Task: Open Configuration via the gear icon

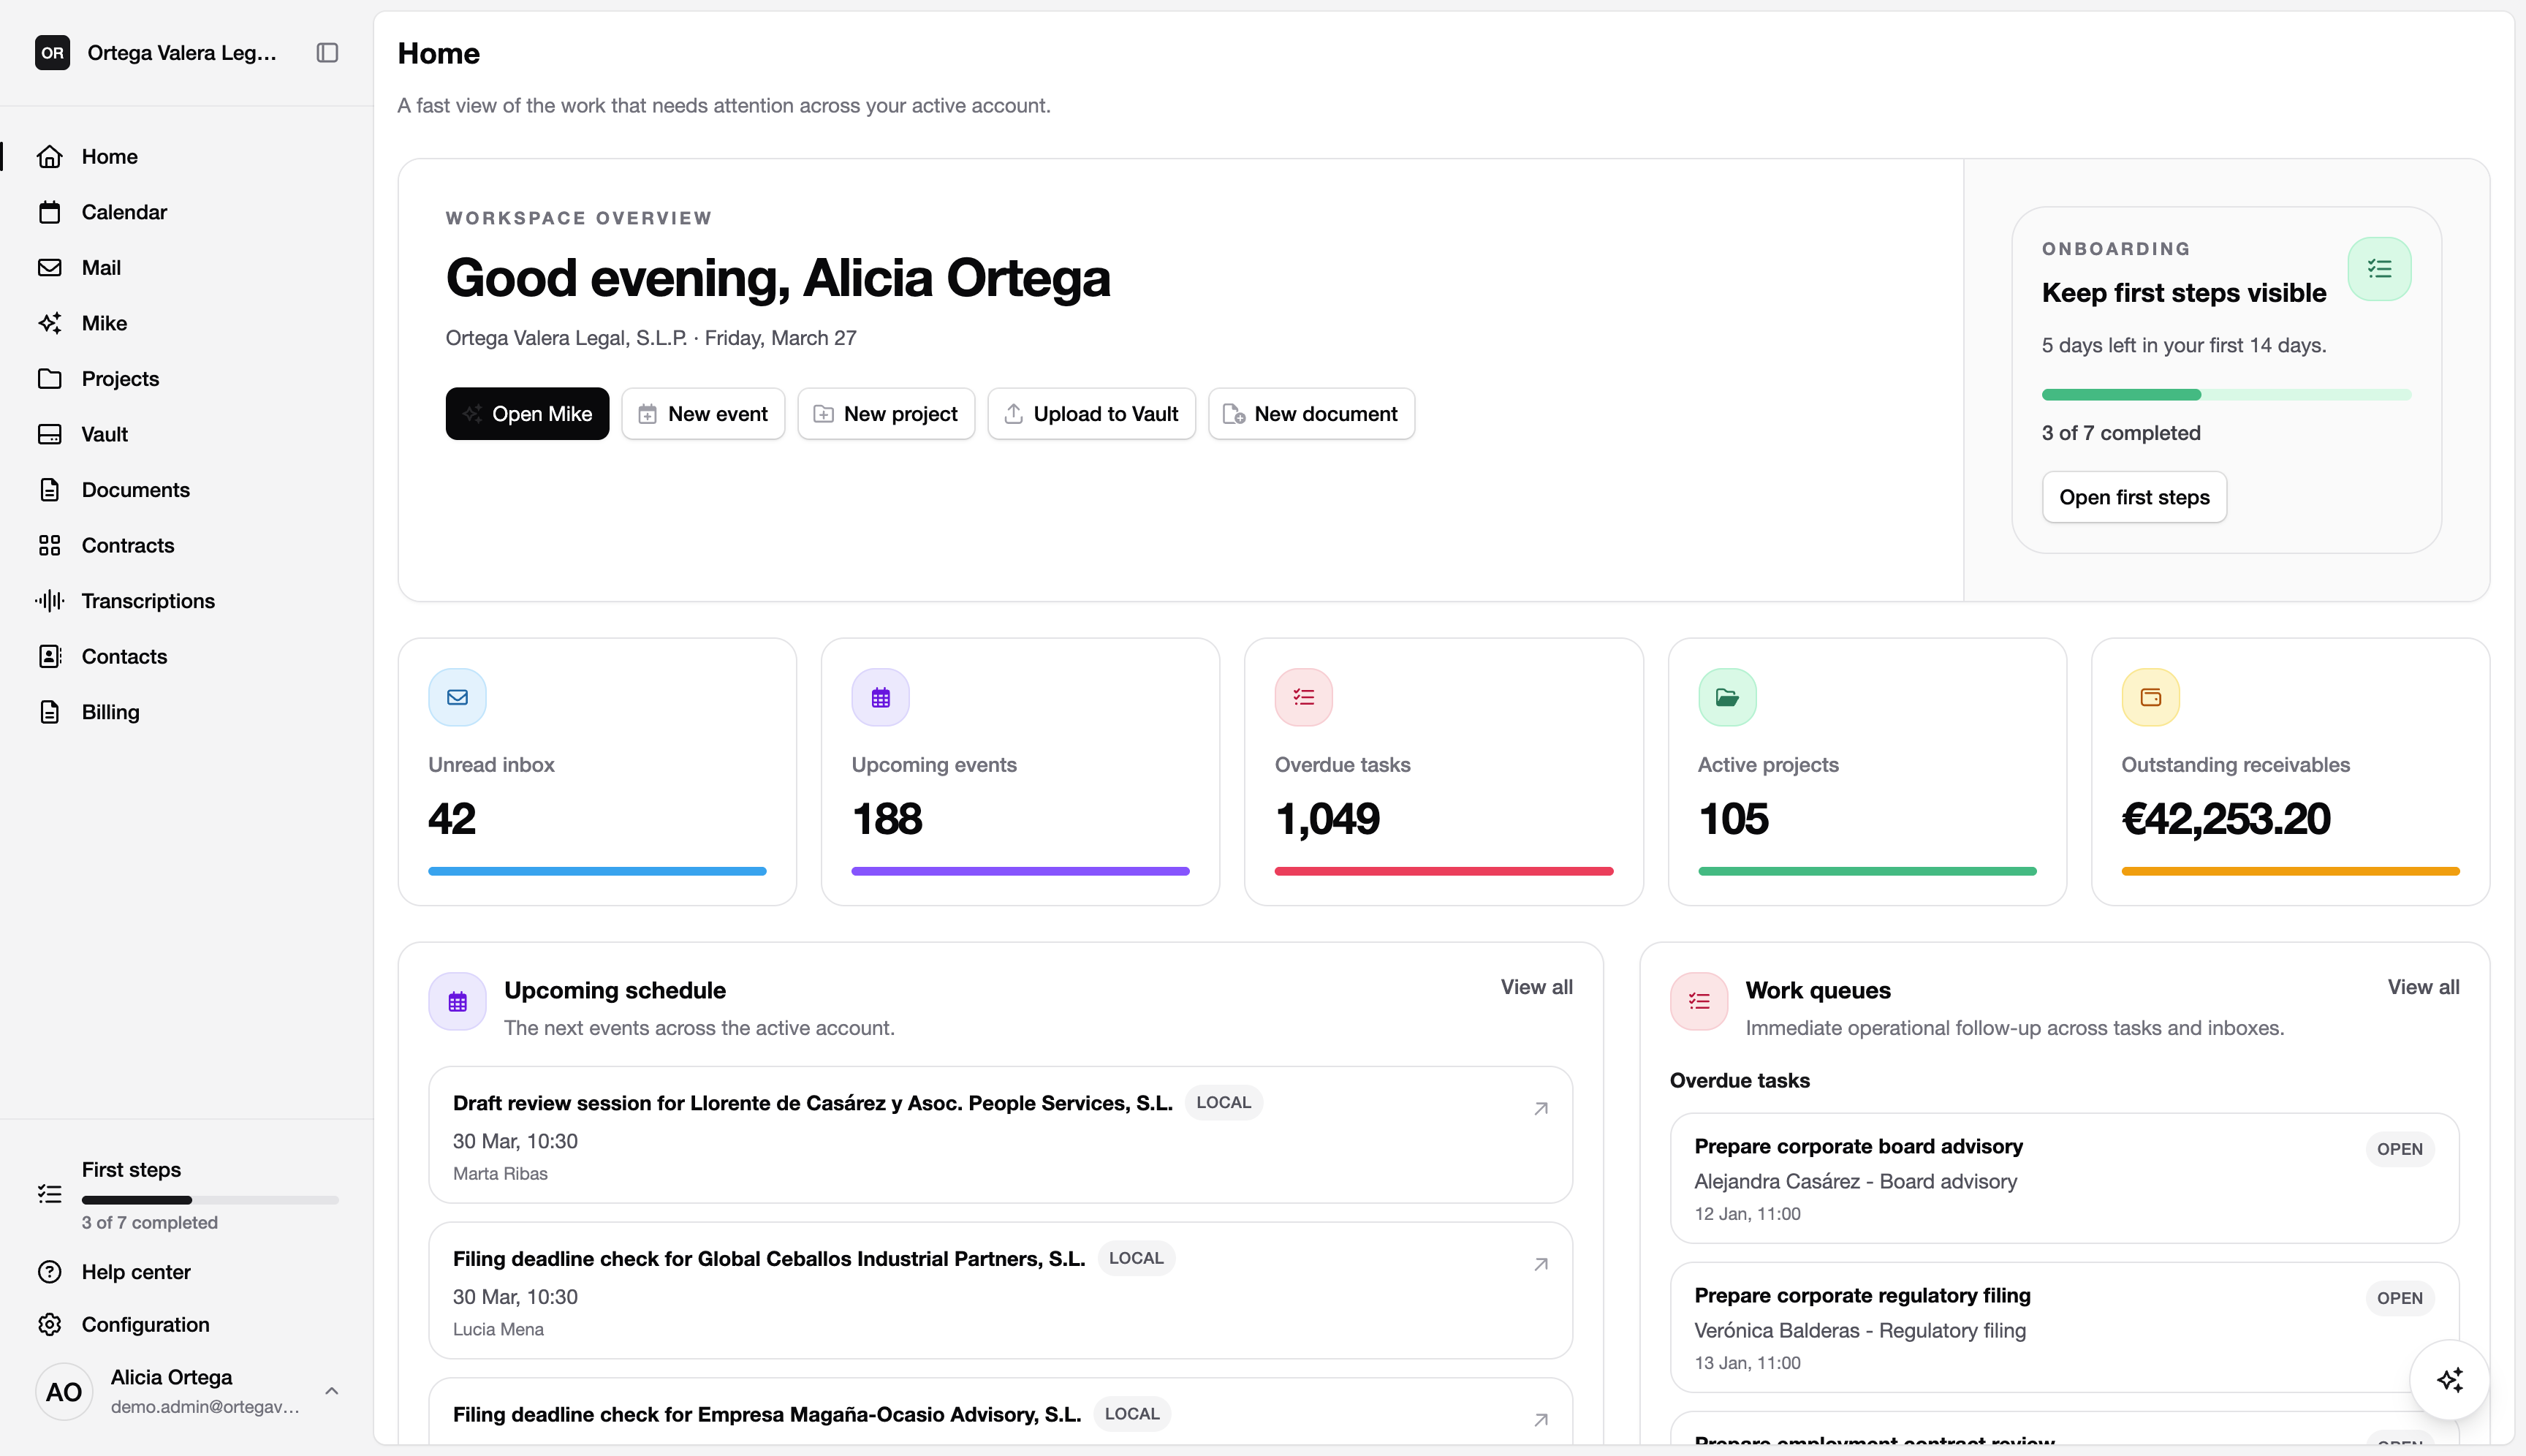Action: coord(50,1324)
